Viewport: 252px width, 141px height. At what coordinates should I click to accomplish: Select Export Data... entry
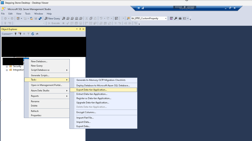point(104,126)
